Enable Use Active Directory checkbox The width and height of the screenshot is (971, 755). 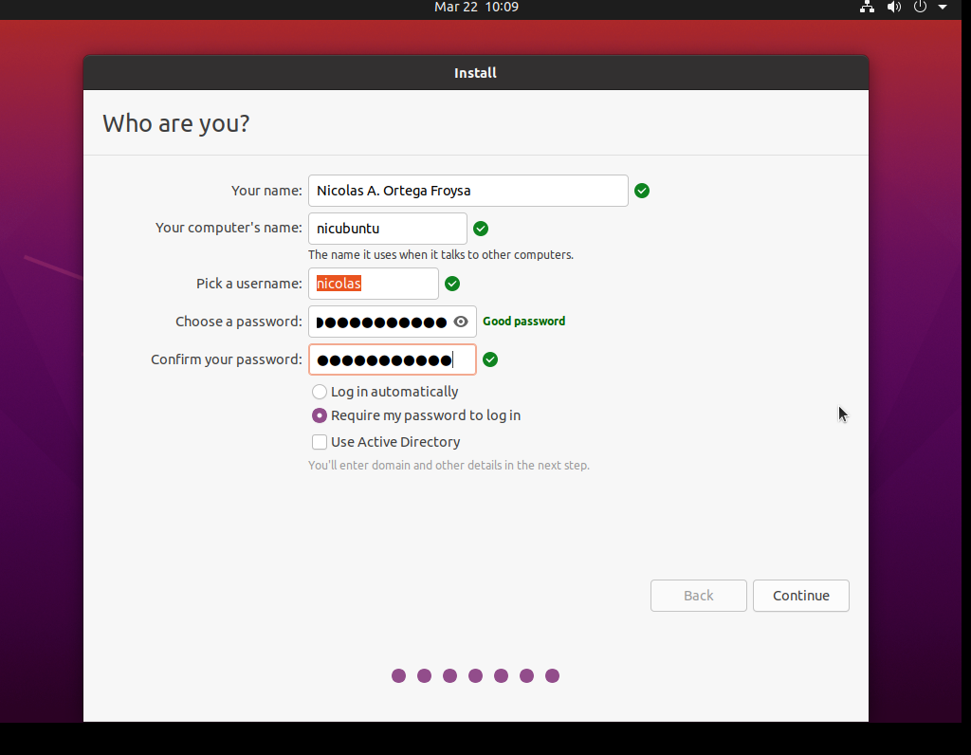(320, 442)
